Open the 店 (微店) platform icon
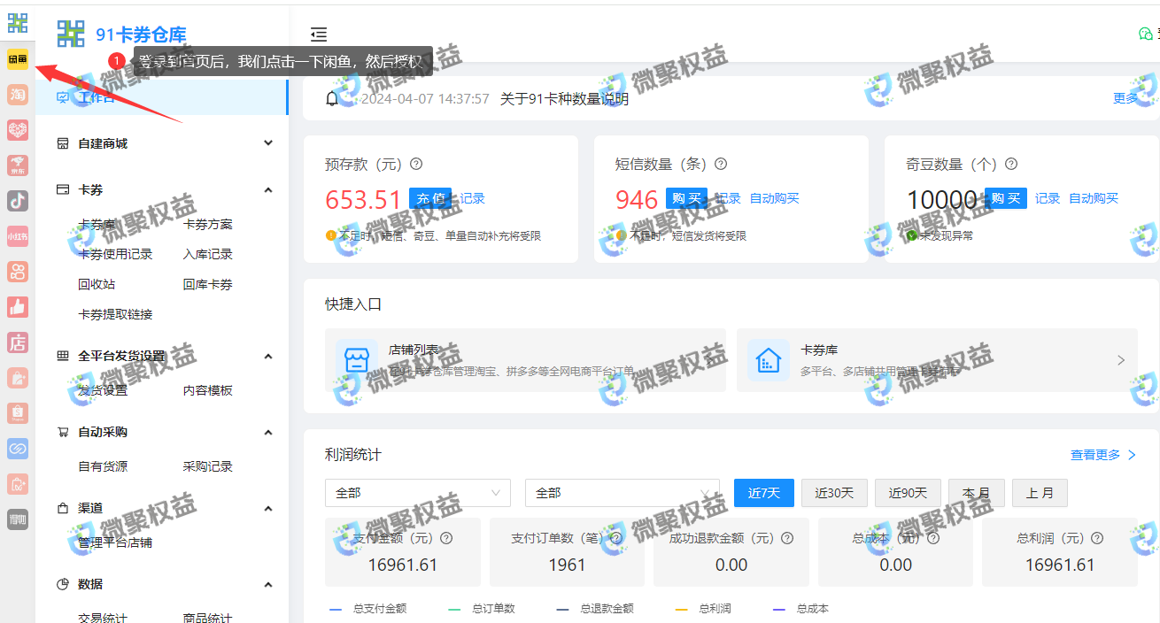The image size is (1160, 623). click(18, 342)
